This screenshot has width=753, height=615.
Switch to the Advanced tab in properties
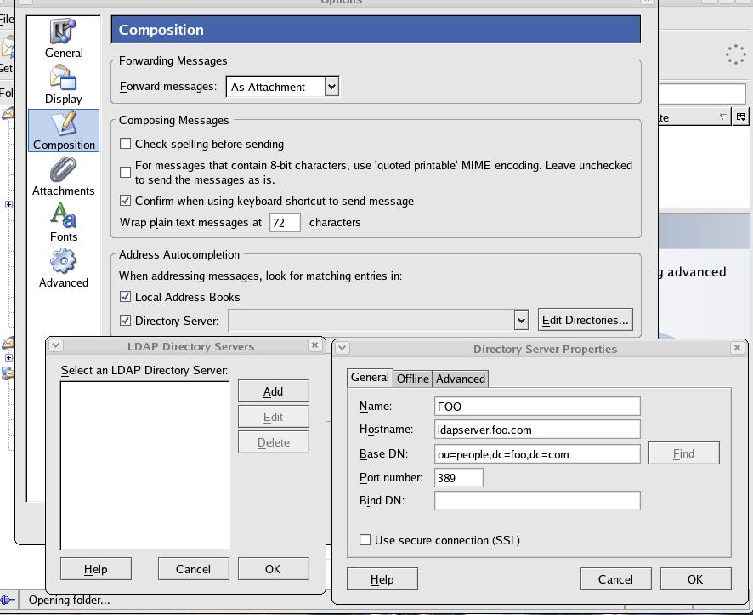coord(461,379)
